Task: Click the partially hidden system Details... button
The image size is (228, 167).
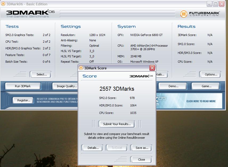Action: tap(162, 74)
